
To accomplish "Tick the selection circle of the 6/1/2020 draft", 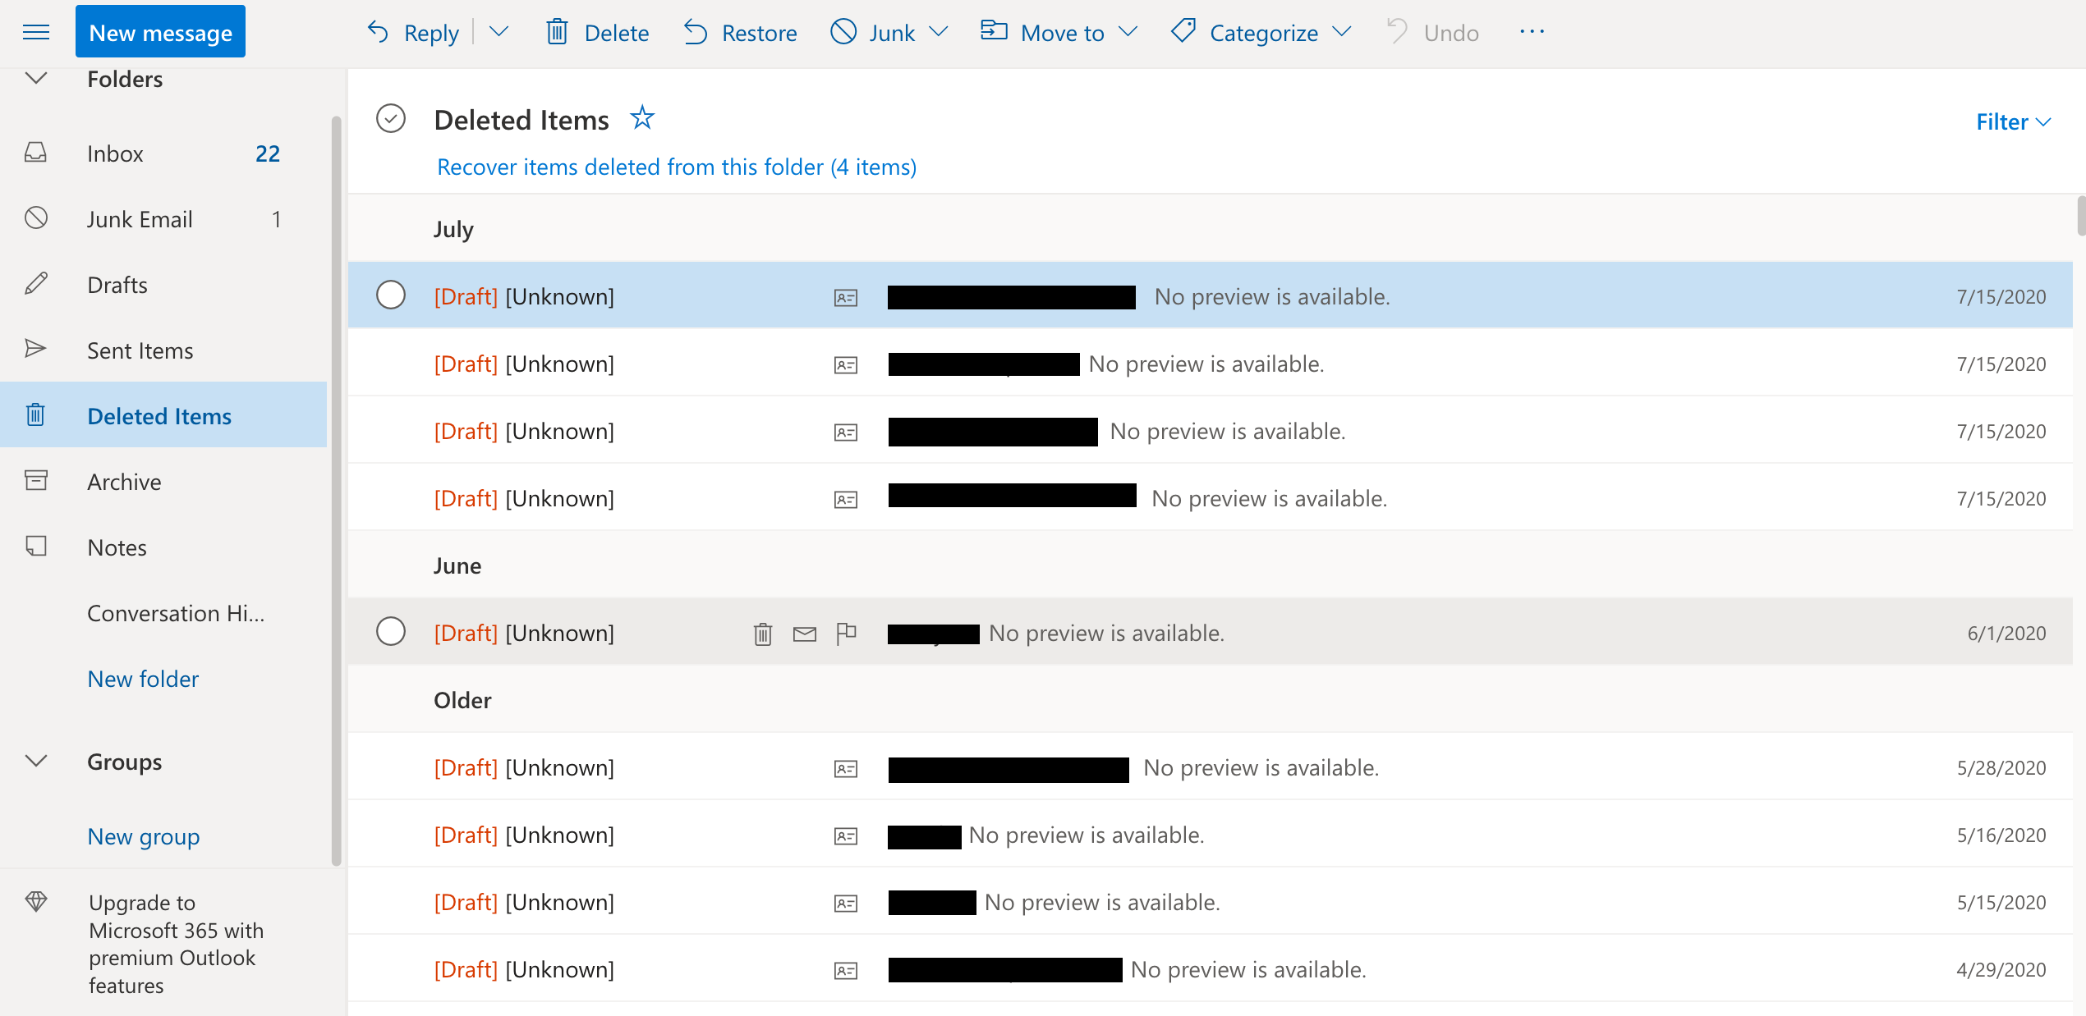I will (391, 632).
